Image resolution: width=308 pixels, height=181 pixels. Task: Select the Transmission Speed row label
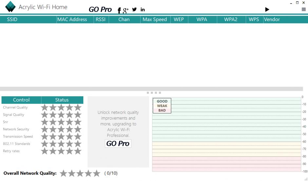[18, 136]
